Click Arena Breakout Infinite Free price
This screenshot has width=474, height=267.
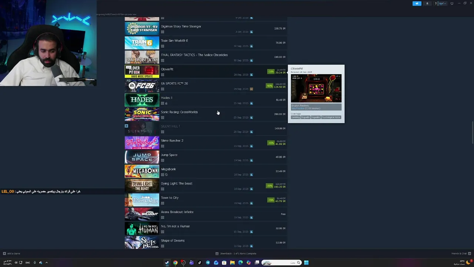pyautogui.click(x=283, y=214)
